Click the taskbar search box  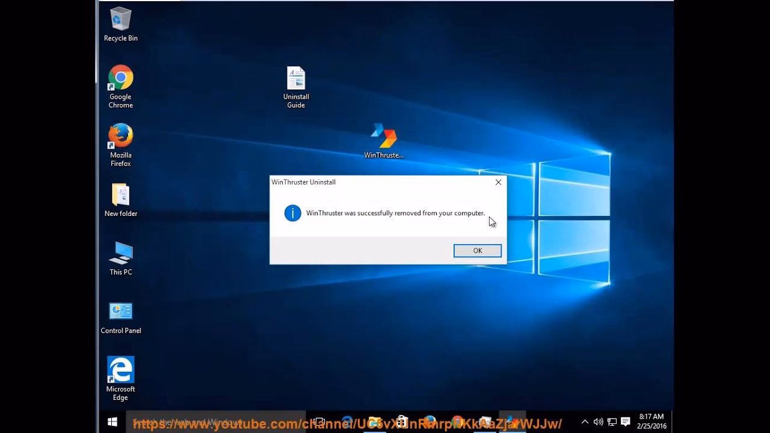pos(217,422)
